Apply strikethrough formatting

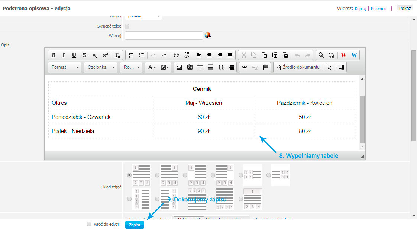click(84, 55)
